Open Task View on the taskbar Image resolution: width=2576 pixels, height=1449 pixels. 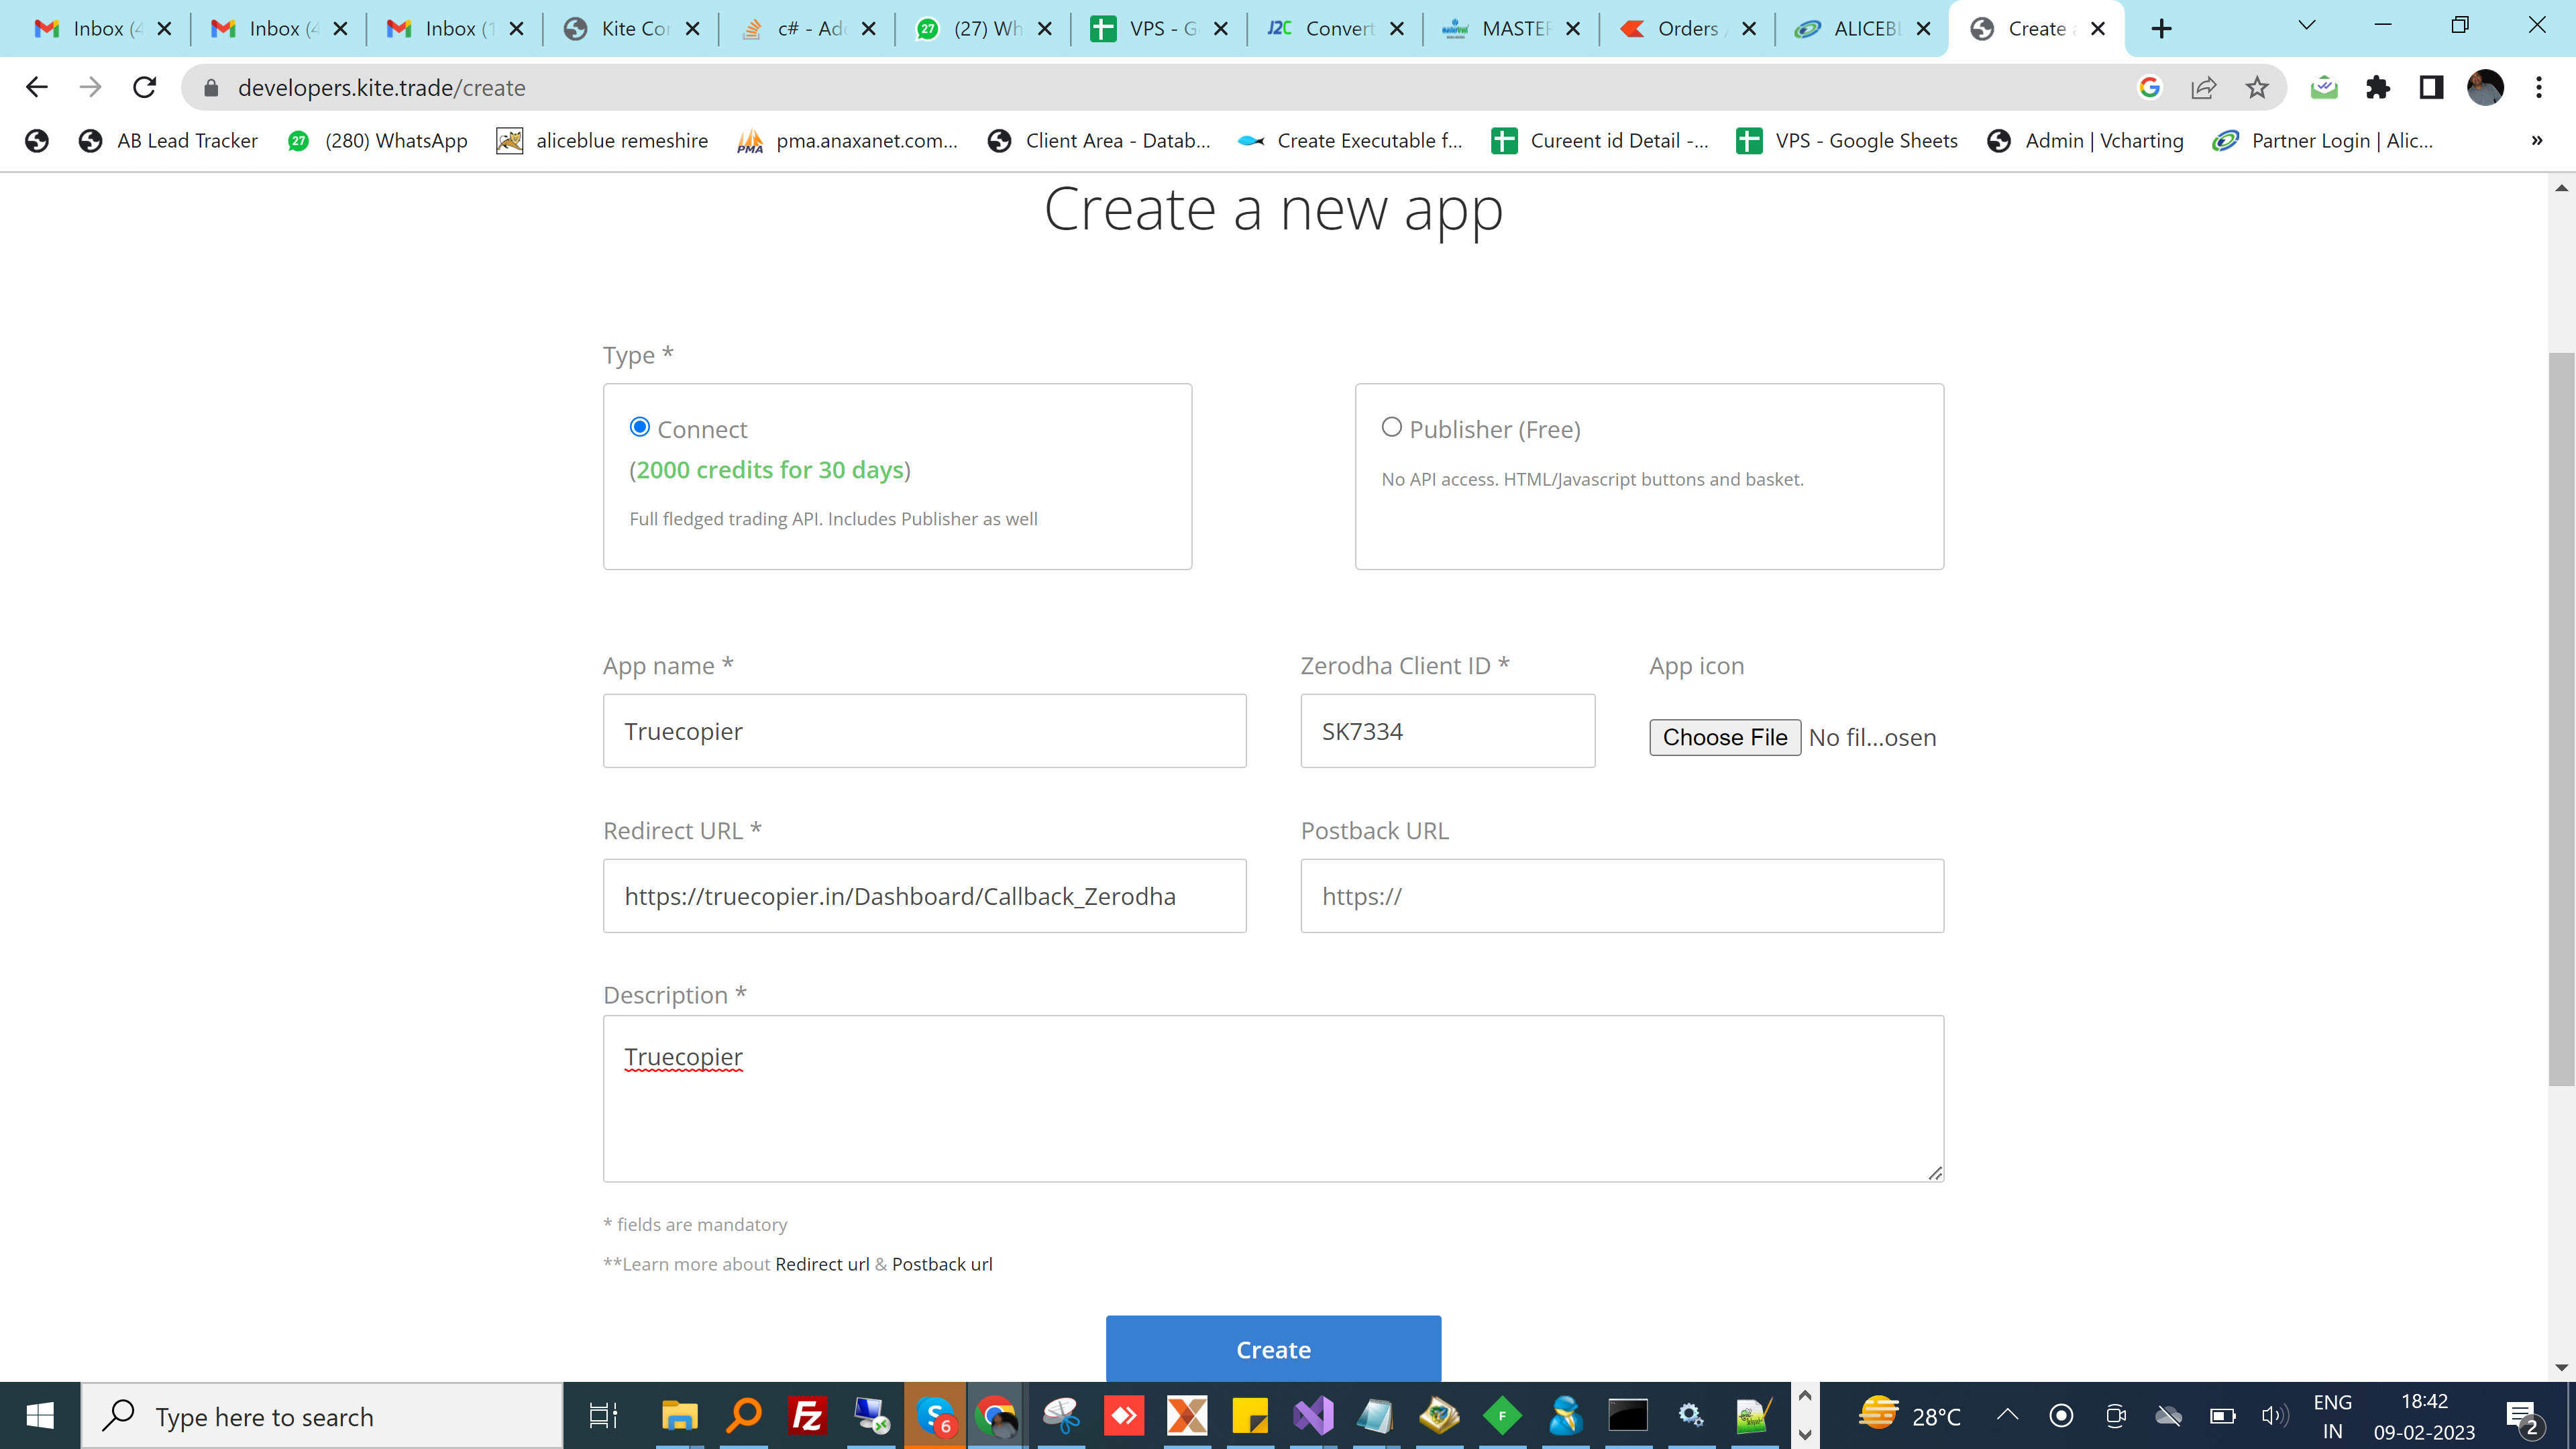click(x=603, y=1416)
